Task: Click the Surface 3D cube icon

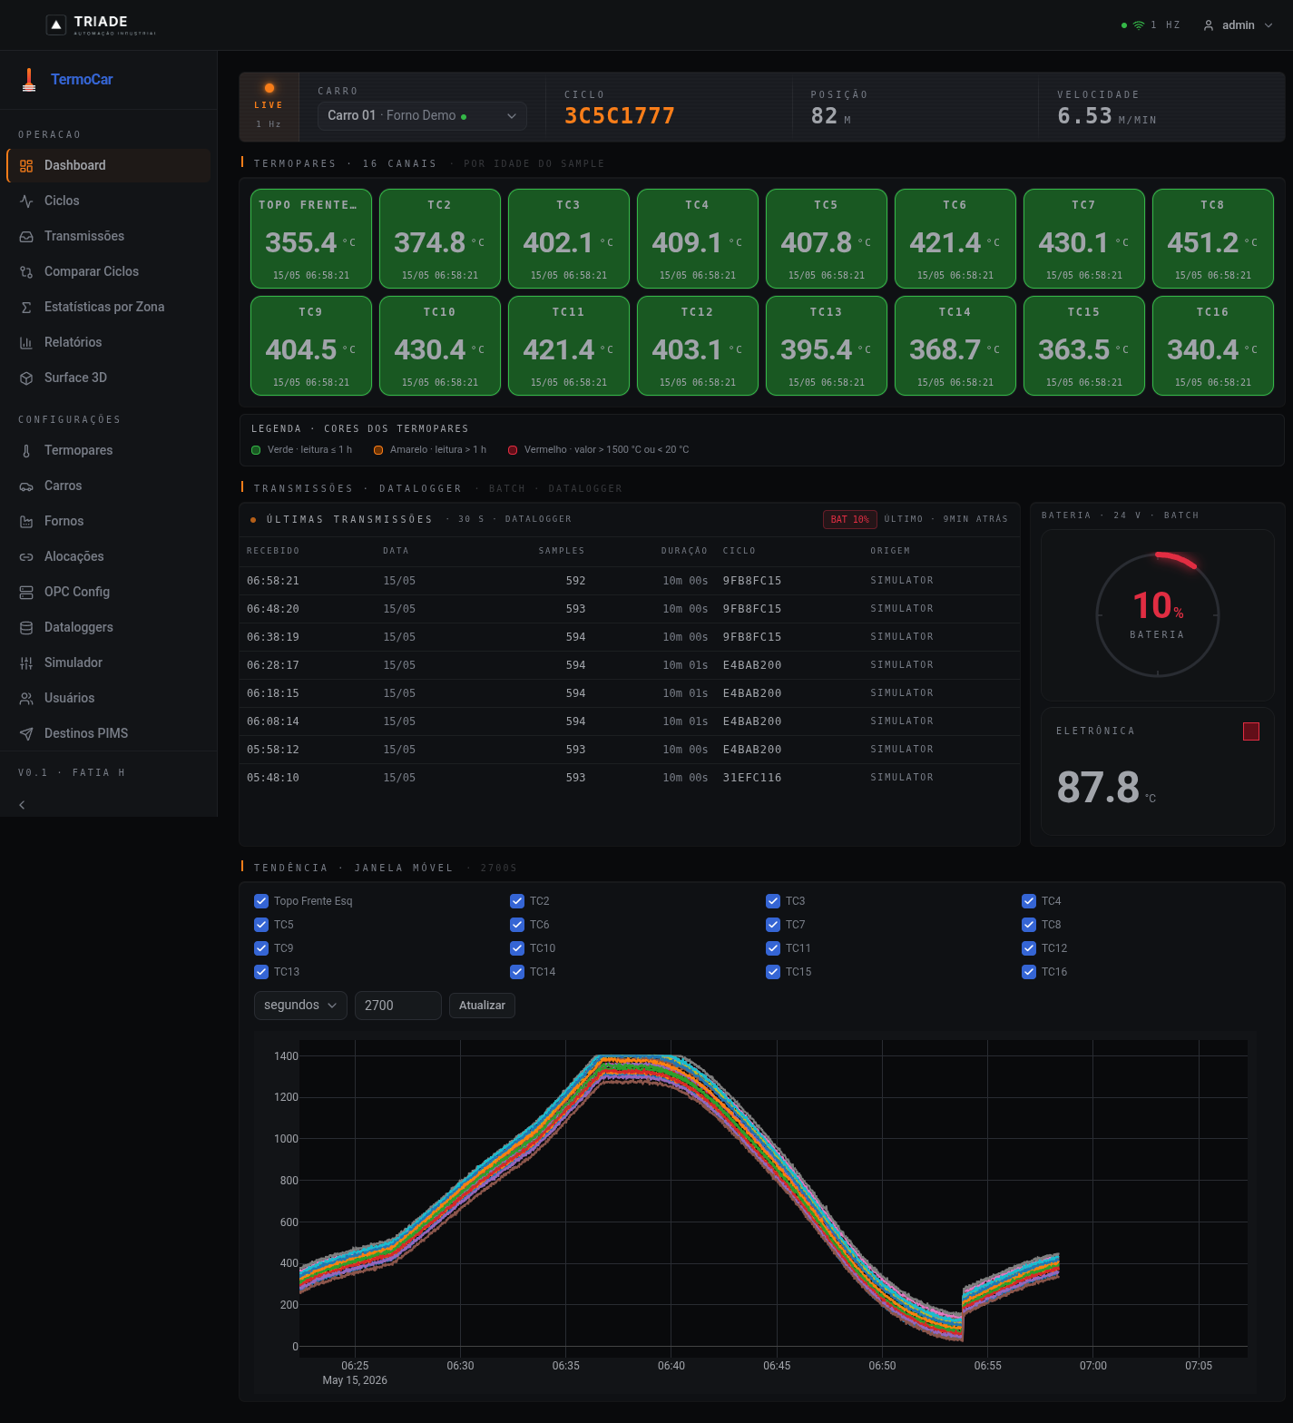Action: point(26,378)
